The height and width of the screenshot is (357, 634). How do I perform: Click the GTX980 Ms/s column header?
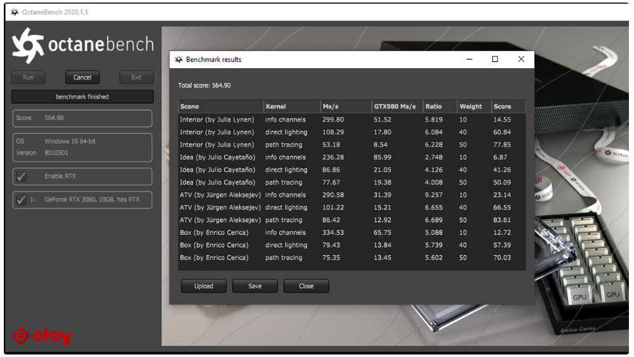[397, 106]
